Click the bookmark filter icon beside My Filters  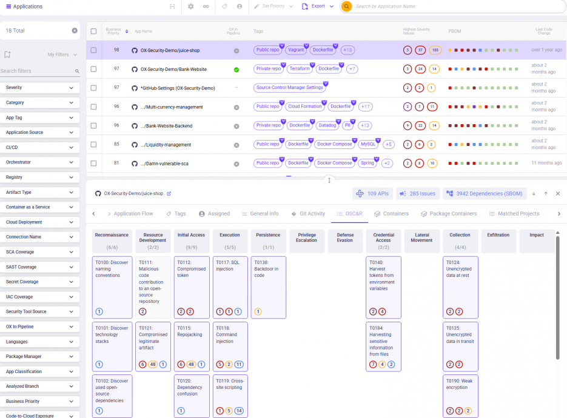pyautogui.click(x=7, y=55)
